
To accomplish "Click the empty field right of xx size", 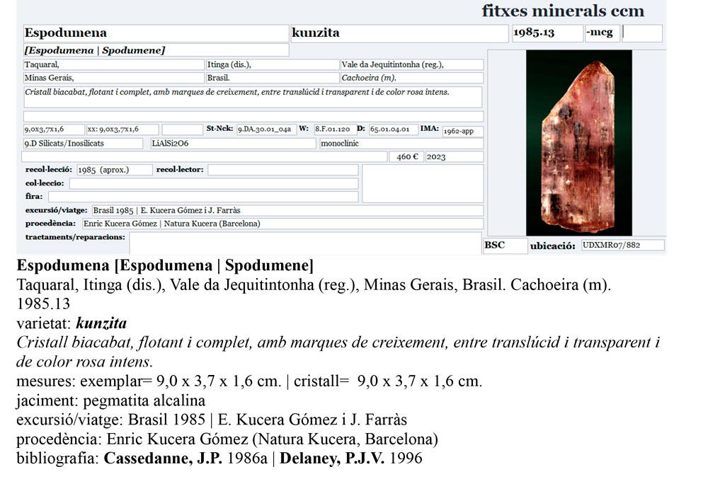I will (x=183, y=129).
